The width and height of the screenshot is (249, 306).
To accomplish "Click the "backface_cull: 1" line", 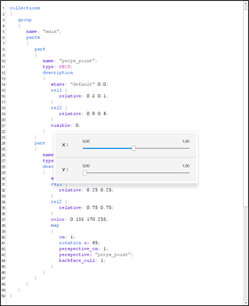I will [x=82, y=260].
